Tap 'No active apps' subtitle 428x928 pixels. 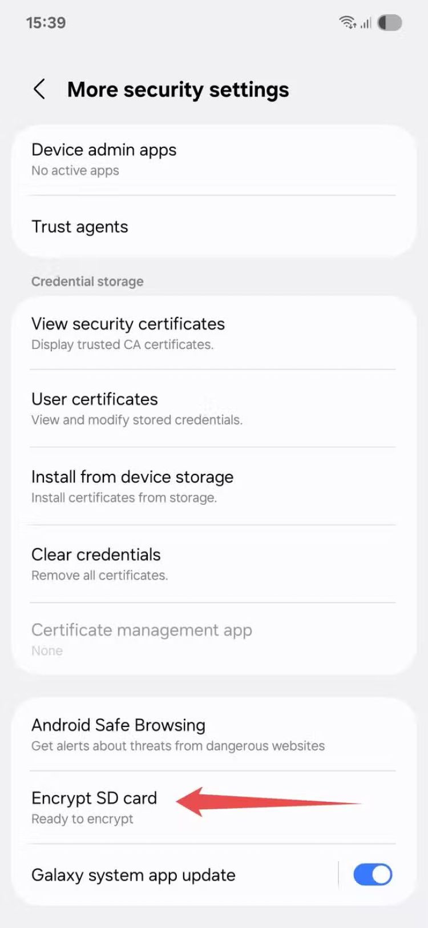pyautogui.click(x=75, y=171)
